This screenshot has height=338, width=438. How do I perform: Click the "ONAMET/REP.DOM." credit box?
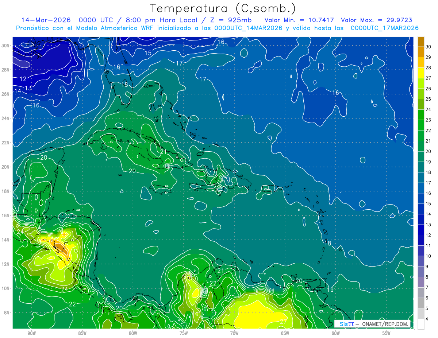(x=372, y=324)
